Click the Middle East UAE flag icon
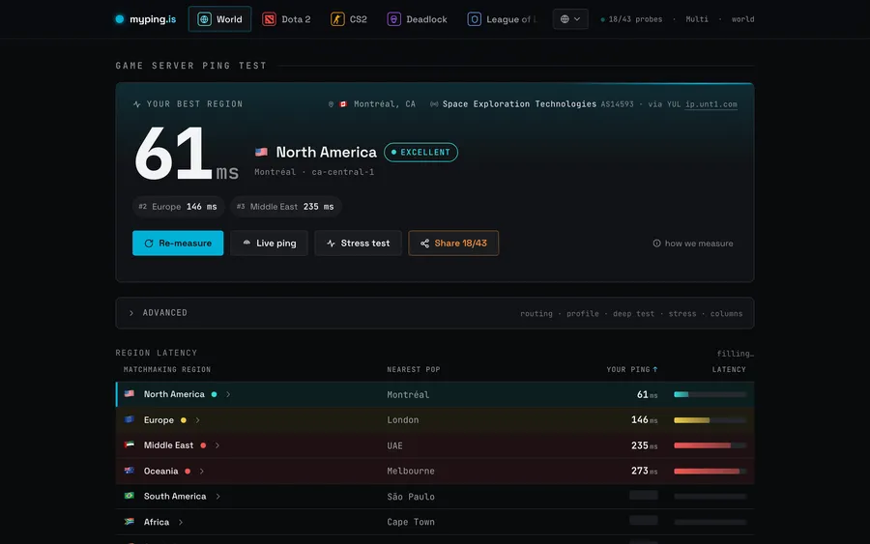The height and width of the screenshot is (544, 870). pos(130,444)
